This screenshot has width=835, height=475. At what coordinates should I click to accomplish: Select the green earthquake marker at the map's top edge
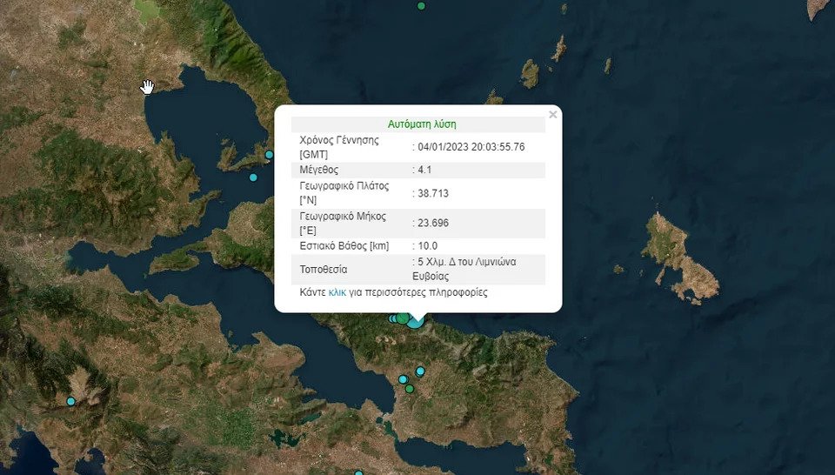[x=421, y=5]
